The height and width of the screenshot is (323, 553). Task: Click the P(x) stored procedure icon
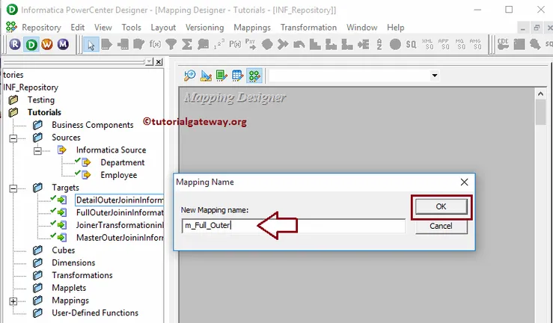[235, 44]
